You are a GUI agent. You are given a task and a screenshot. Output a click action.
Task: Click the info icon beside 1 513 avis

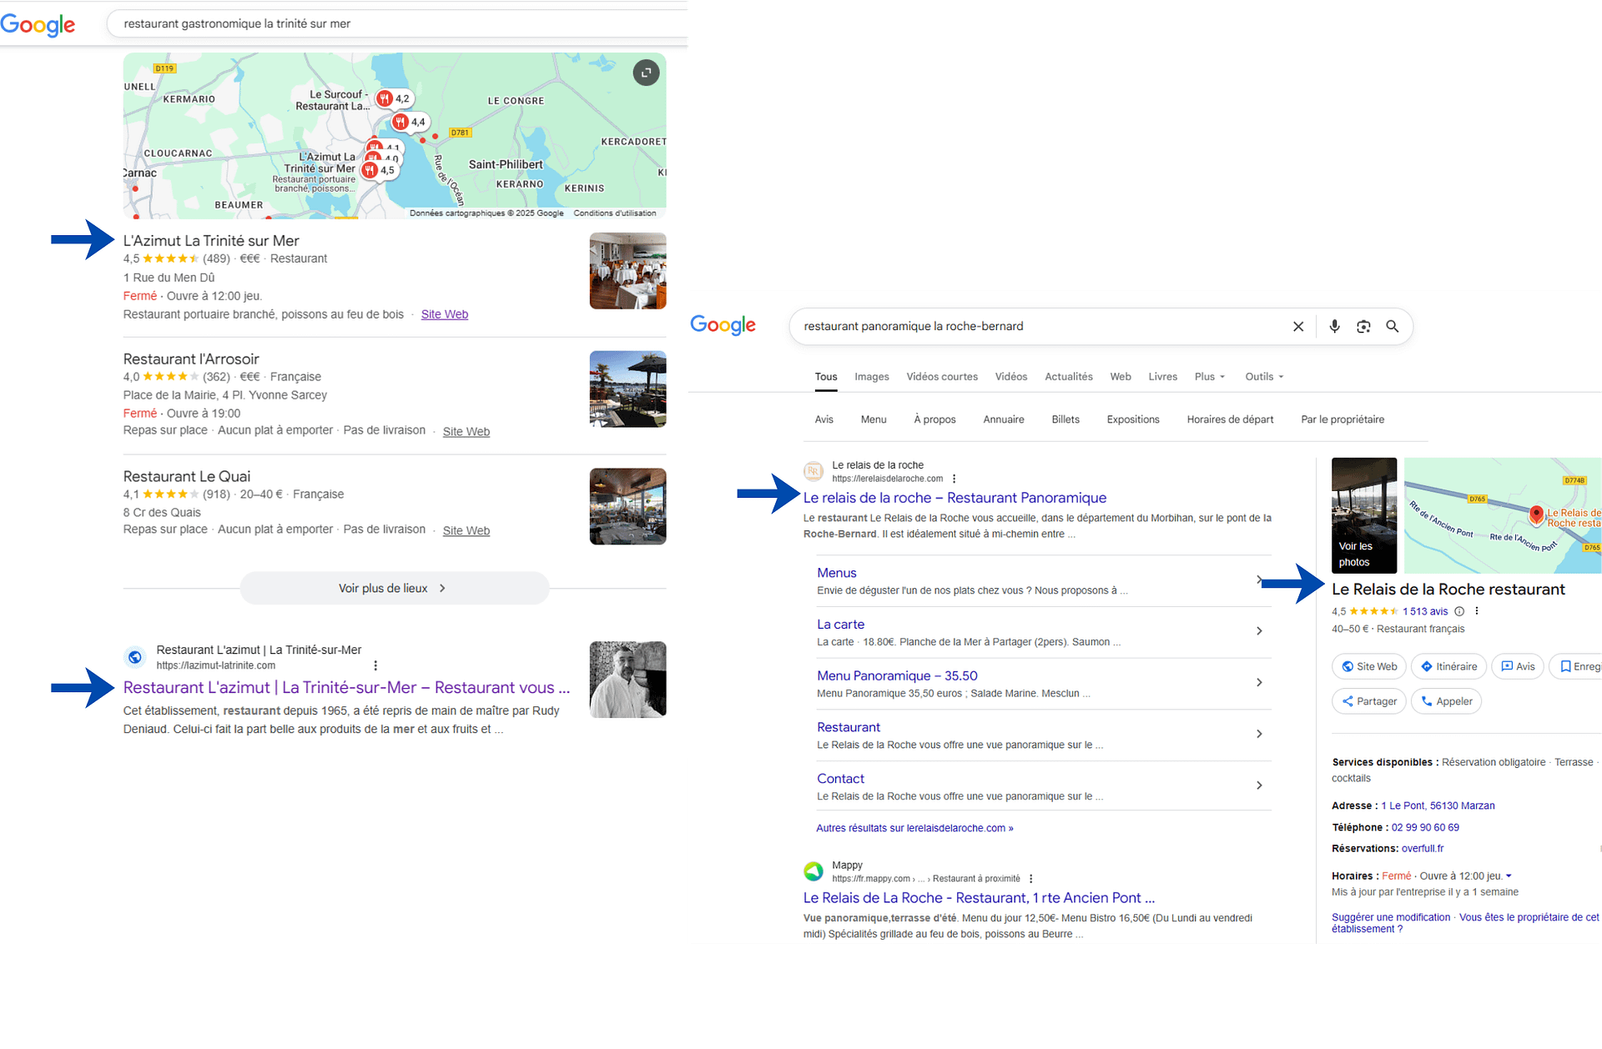pos(1459,611)
